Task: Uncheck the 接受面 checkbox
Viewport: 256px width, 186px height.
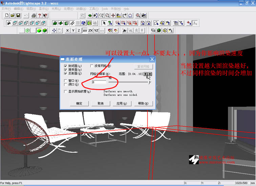Action: point(65,70)
